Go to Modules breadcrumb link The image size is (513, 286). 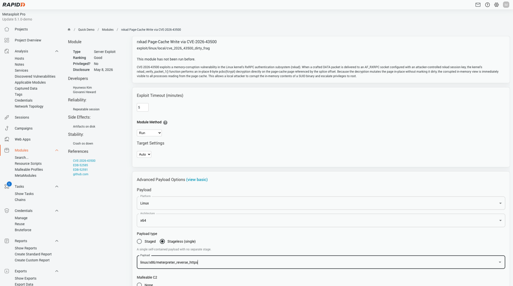108,30
